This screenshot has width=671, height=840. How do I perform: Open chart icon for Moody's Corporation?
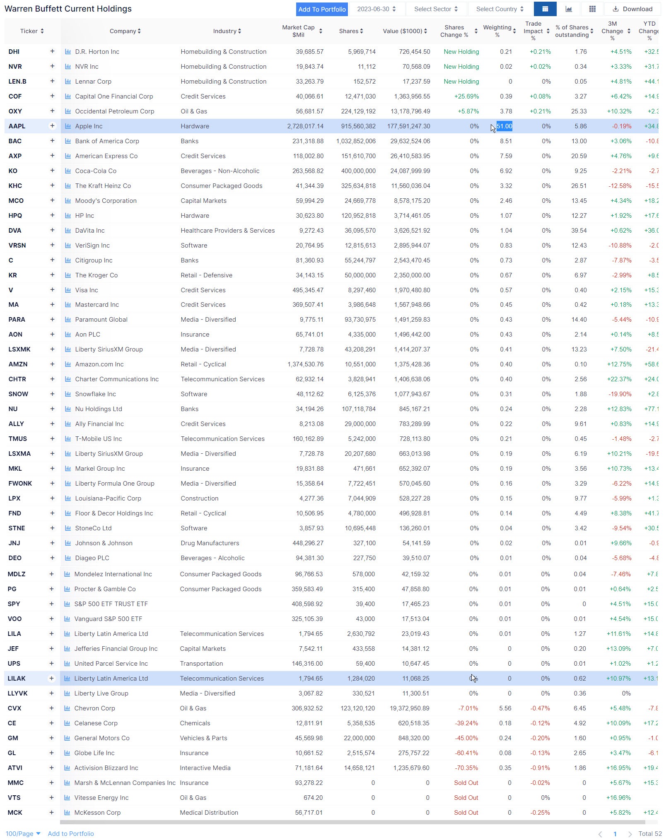(68, 201)
